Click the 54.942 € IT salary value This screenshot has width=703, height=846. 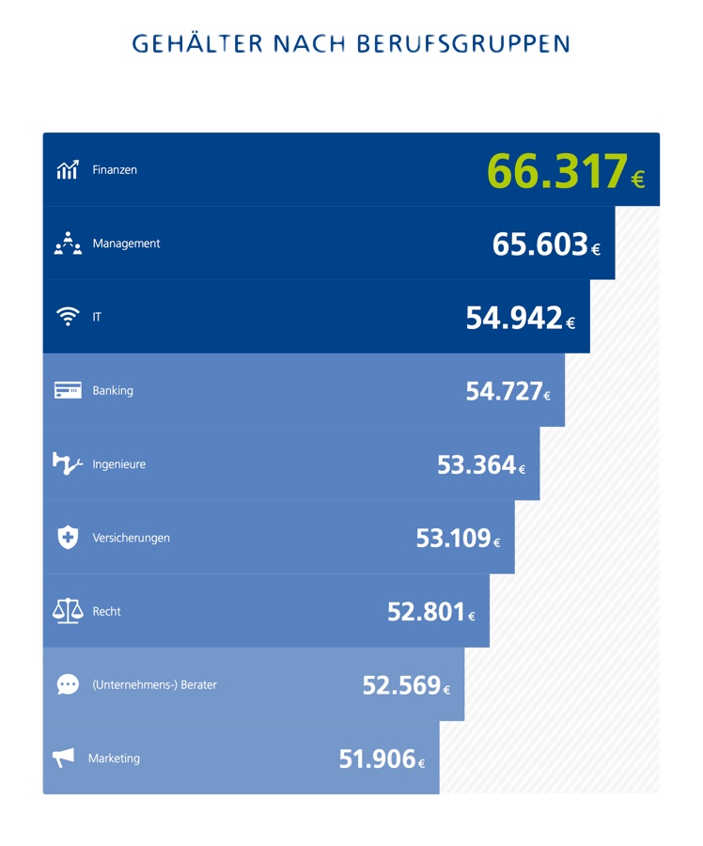point(520,318)
